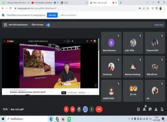Screen dimensions: 167x122
Task: Open meeting details info icon
Action: (x=138, y=109)
